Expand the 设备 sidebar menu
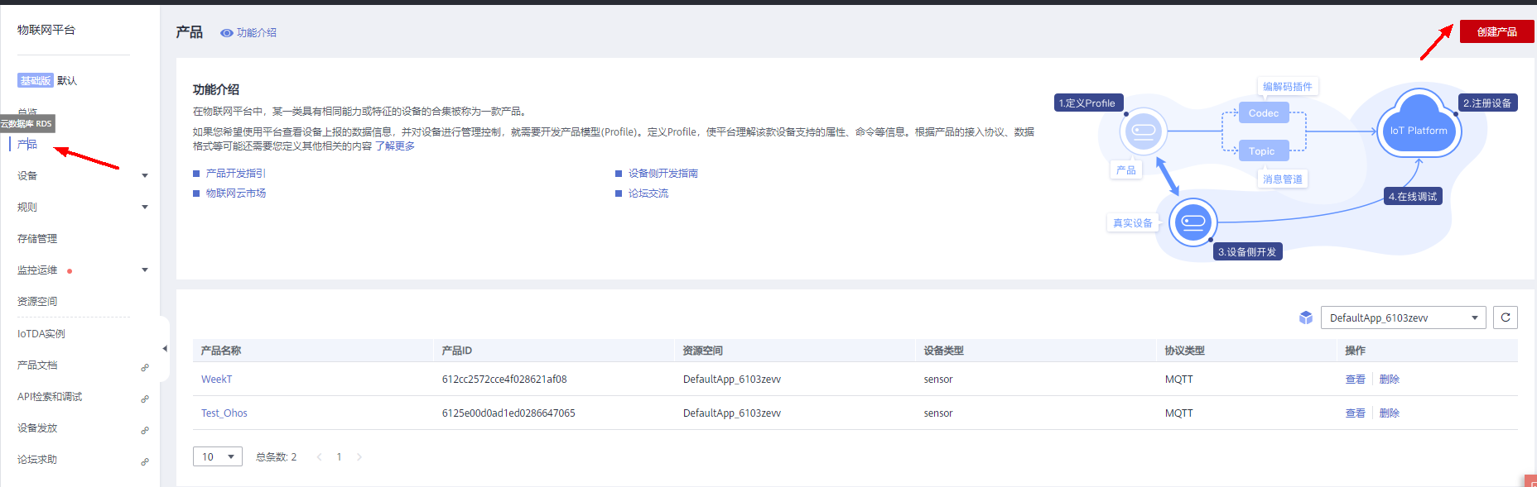The image size is (1537, 487). tap(145, 175)
